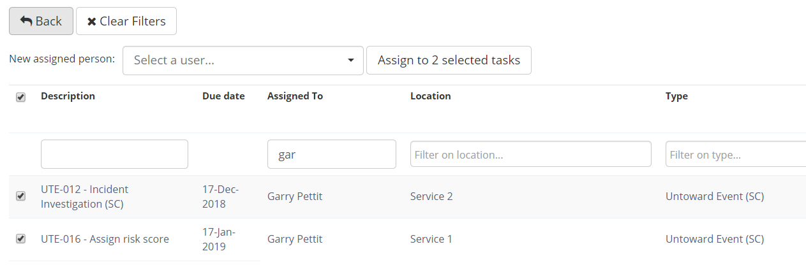Click the Clear Filters button
The height and width of the screenshot is (265, 806).
[126, 21]
